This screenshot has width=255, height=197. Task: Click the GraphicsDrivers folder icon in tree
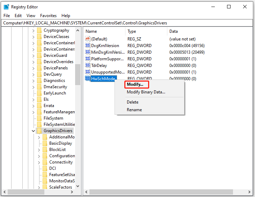[x=39, y=131]
